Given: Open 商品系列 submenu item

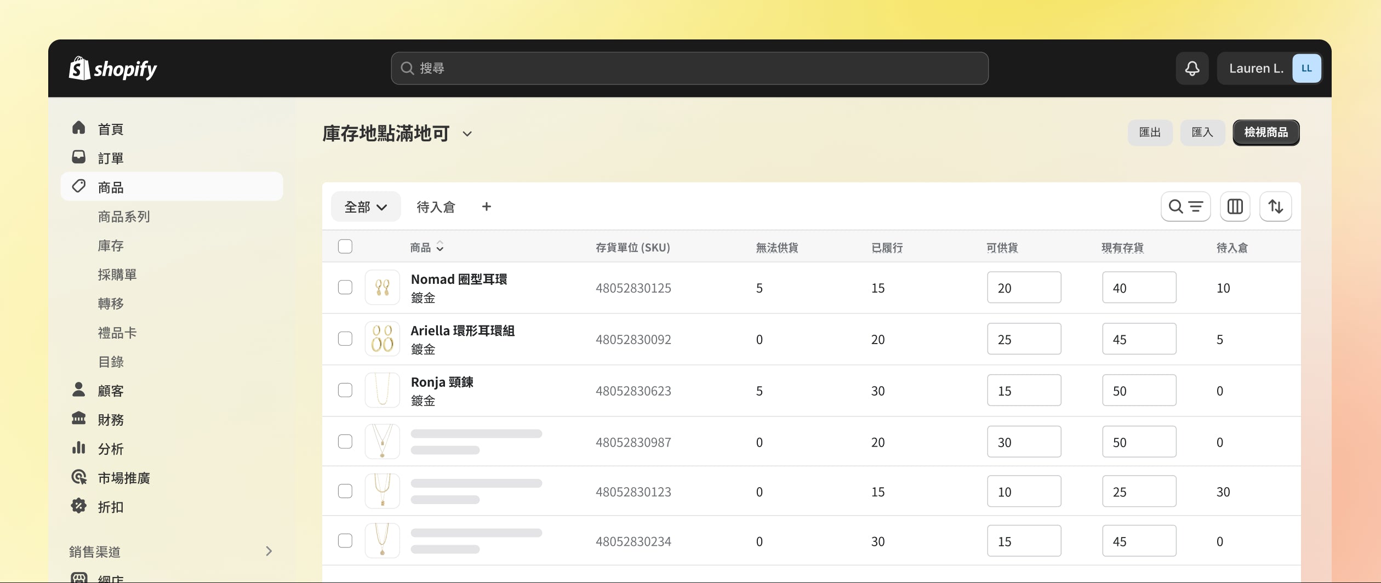Looking at the screenshot, I should coord(124,216).
